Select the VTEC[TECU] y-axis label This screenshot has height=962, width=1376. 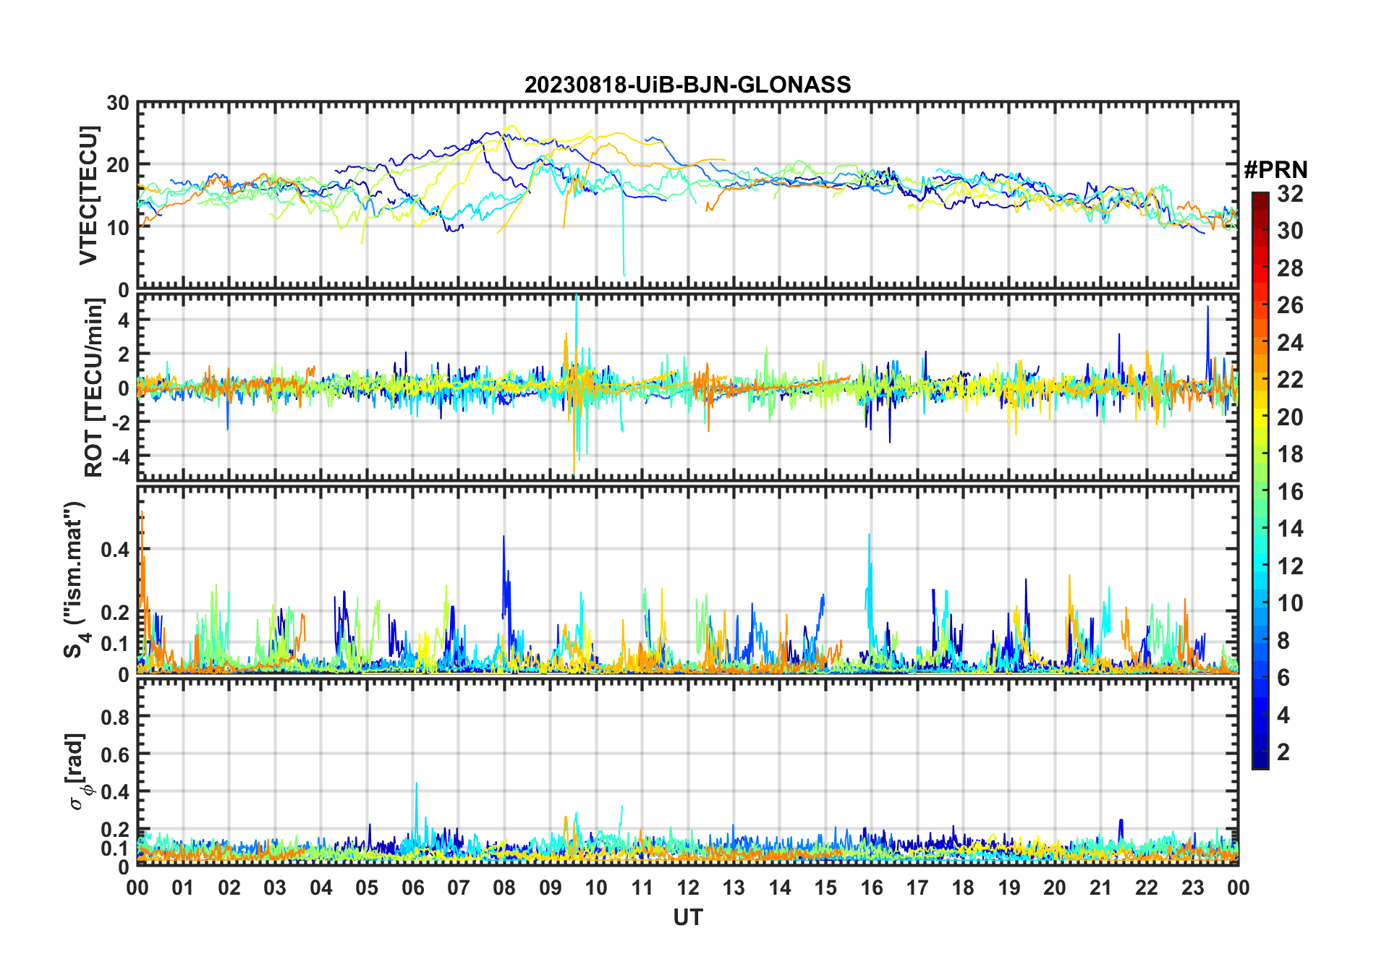tap(88, 196)
